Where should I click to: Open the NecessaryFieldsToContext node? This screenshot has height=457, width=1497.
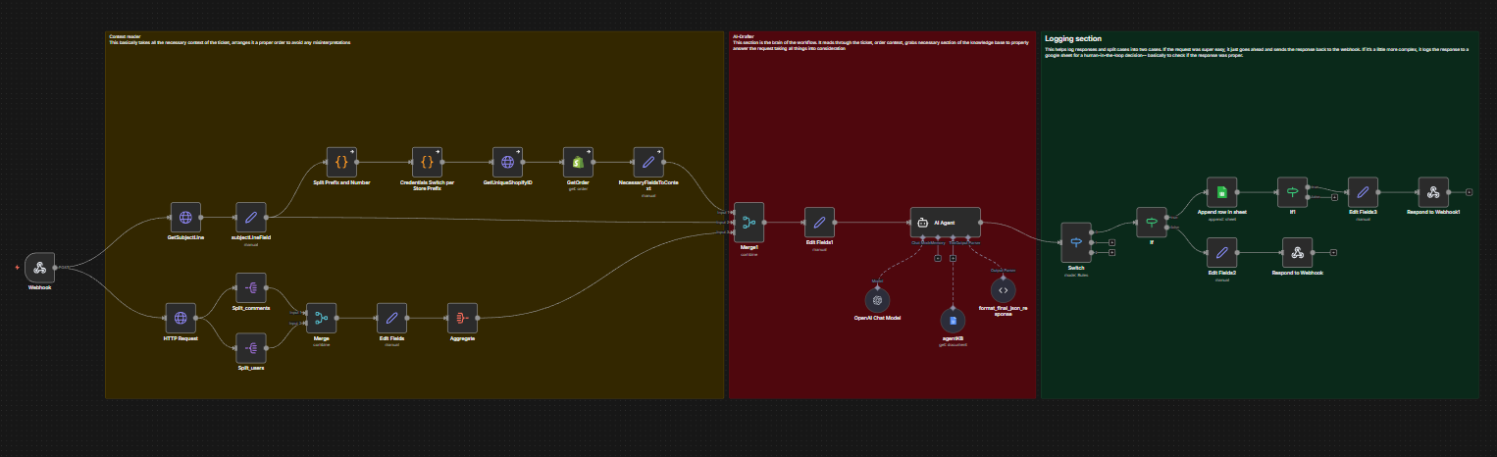click(647, 163)
